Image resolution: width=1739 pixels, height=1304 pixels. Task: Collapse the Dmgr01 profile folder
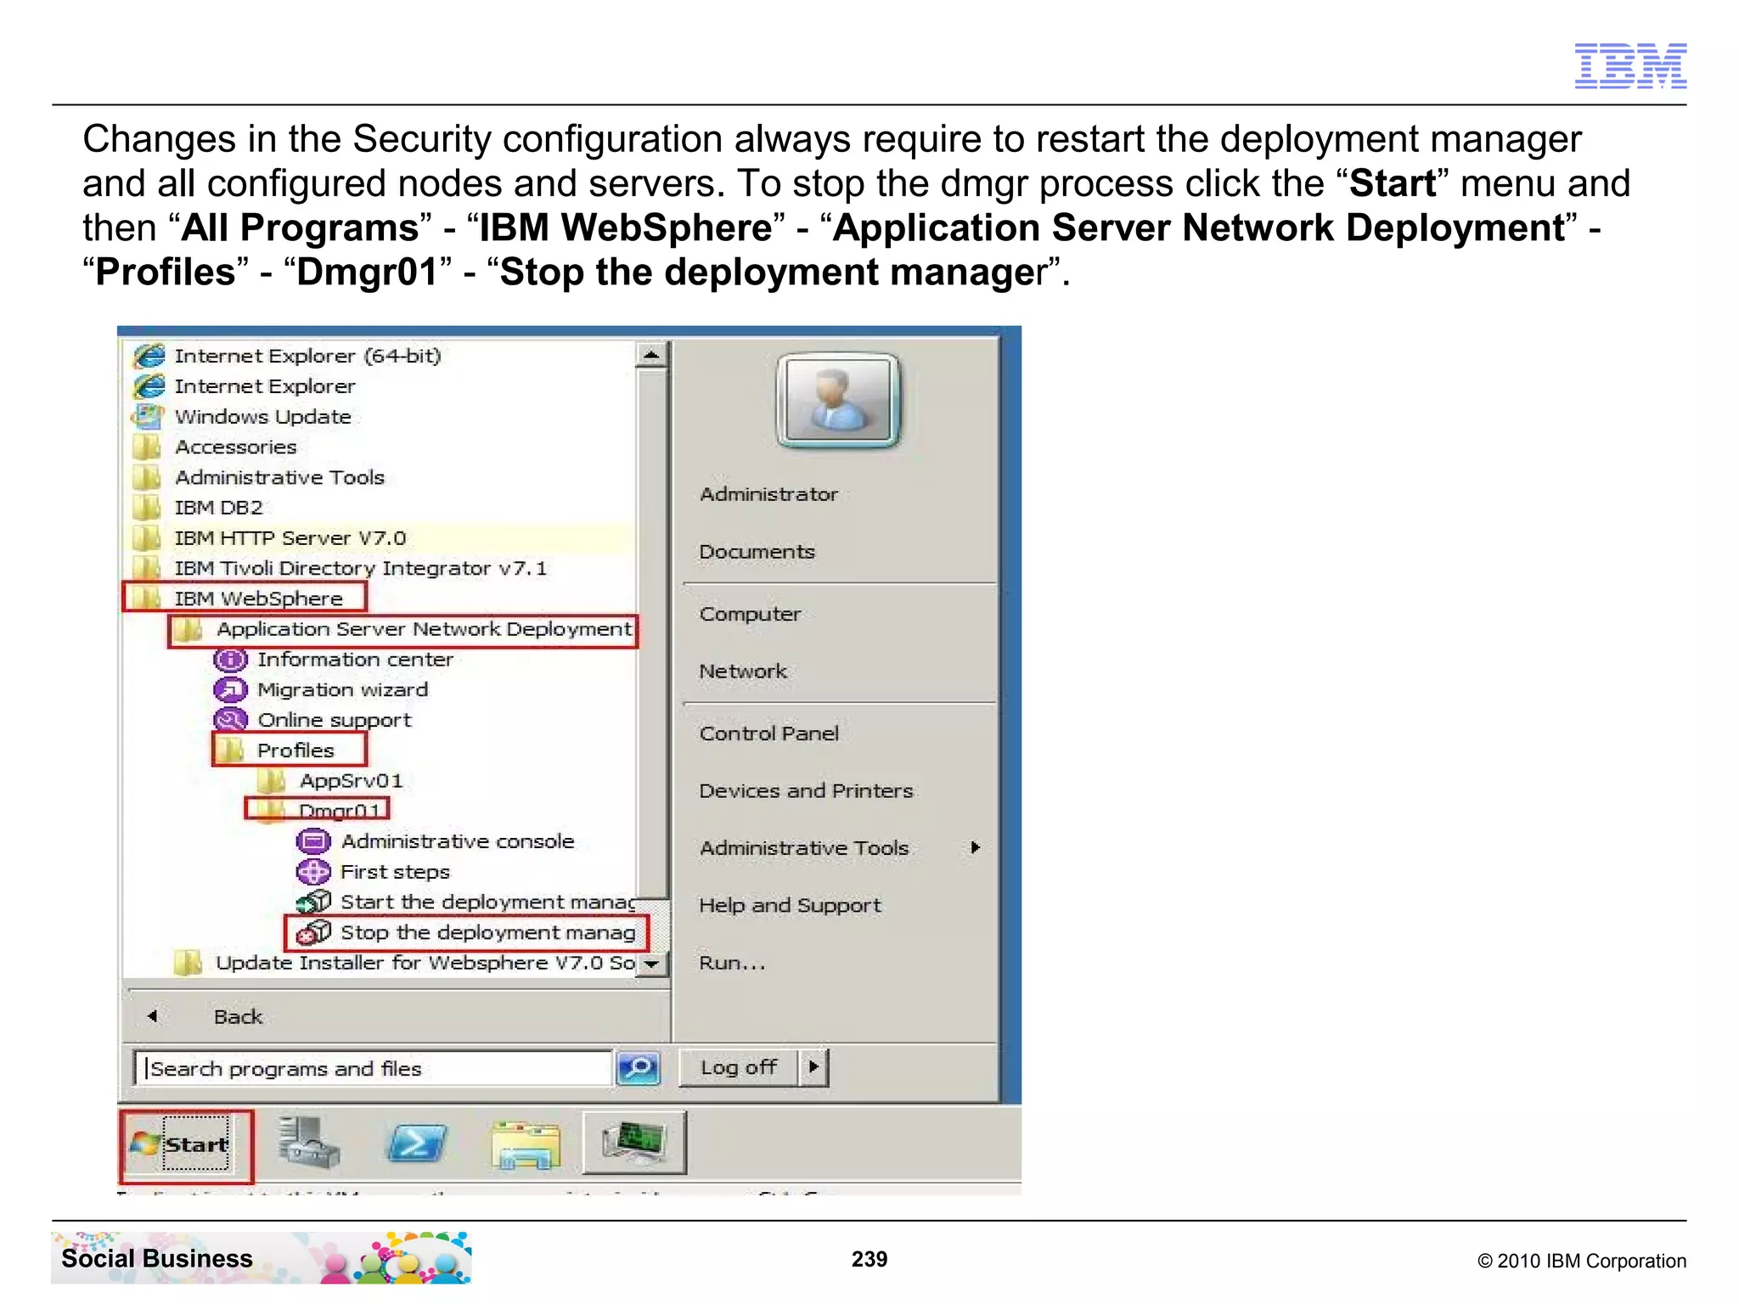(317, 810)
